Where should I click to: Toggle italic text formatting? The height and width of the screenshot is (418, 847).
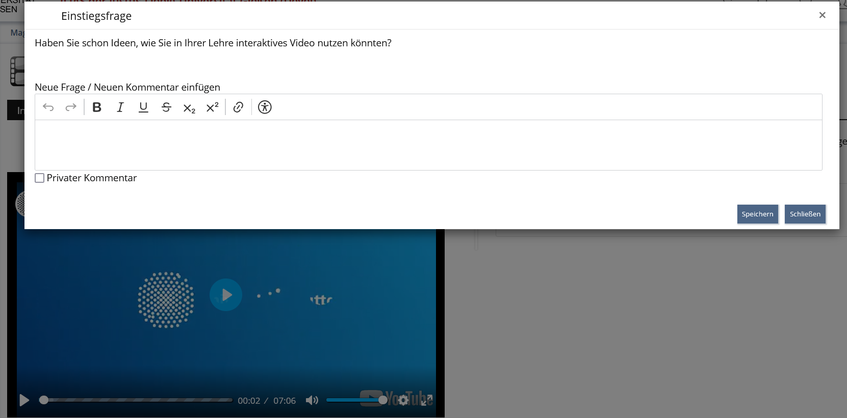120,107
